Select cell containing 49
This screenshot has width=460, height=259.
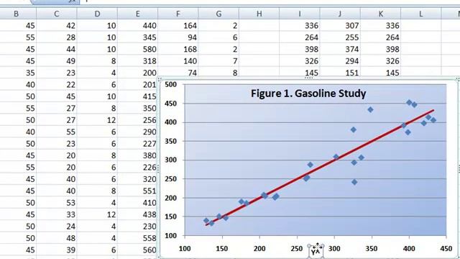pos(57,60)
